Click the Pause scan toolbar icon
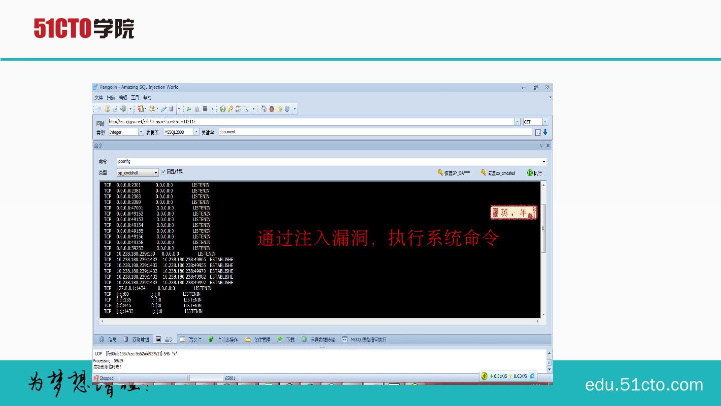721x406 pixels. (197, 109)
